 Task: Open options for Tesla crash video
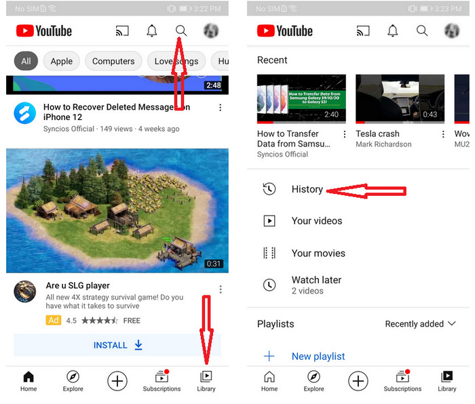coord(443,134)
